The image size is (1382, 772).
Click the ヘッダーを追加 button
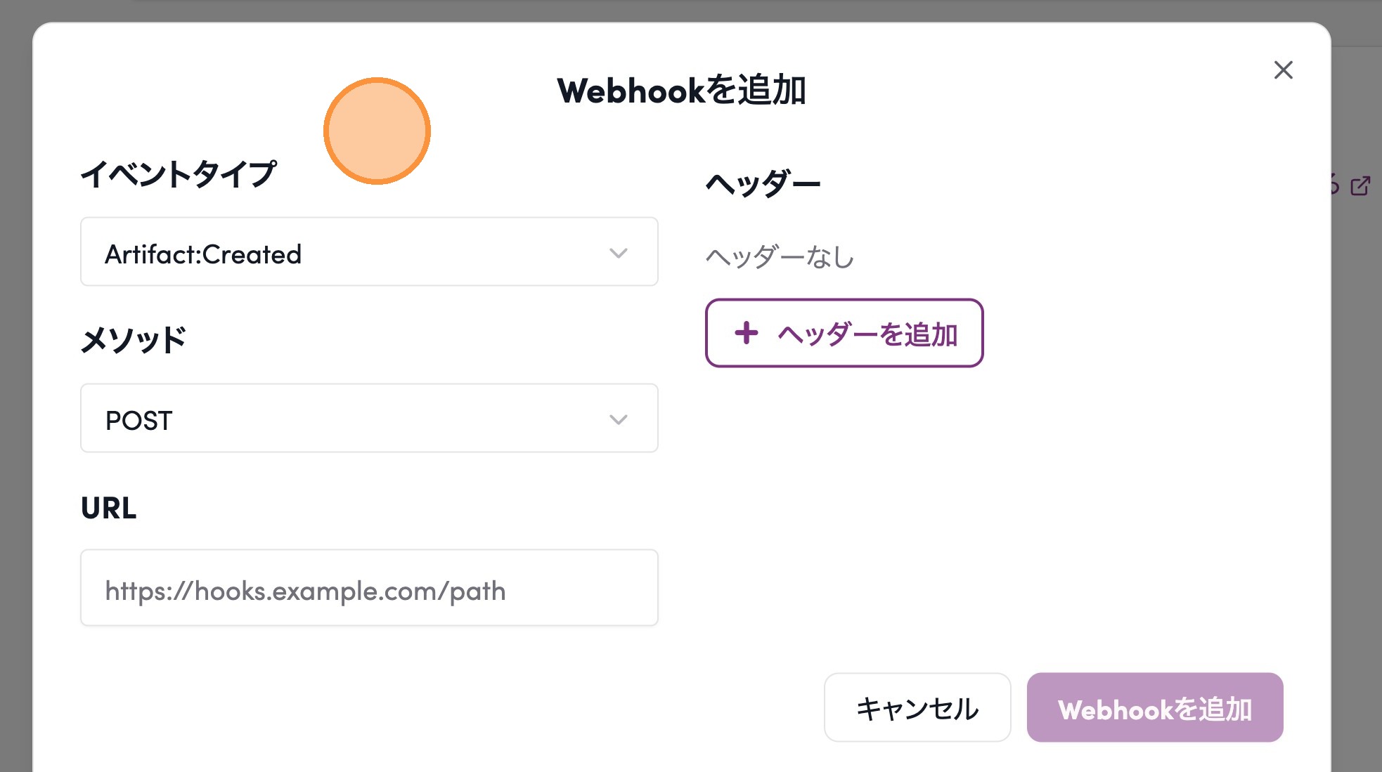coord(844,334)
